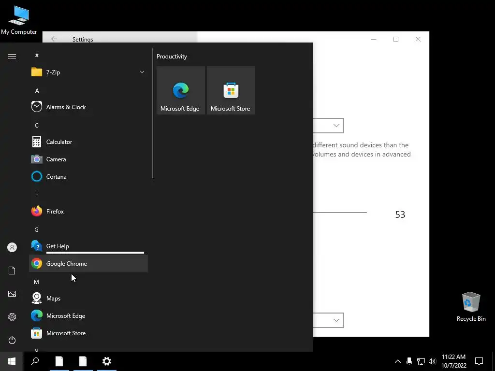The height and width of the screenshot is (371, 495).
Task: Open Settings gear in Start sidebar
Action: coord(12,317)
